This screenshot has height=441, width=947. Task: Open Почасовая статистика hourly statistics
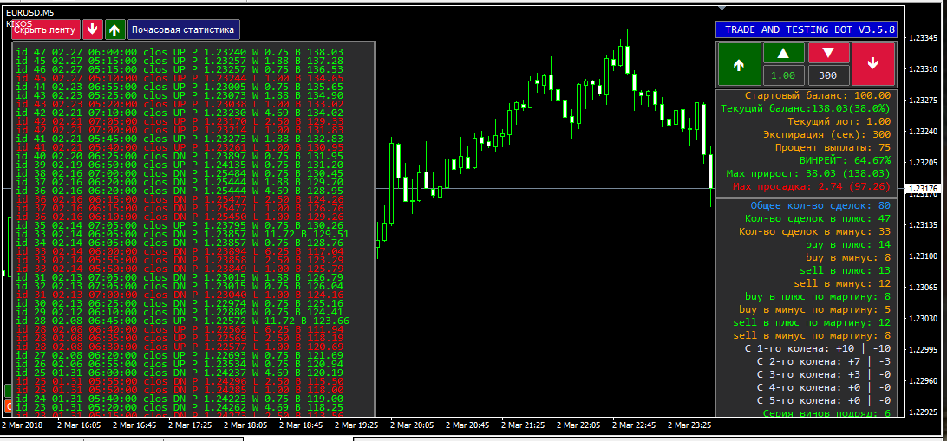(183, 29)
